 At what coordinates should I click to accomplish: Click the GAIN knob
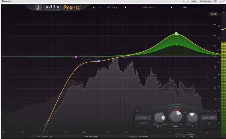click(176, 116)
